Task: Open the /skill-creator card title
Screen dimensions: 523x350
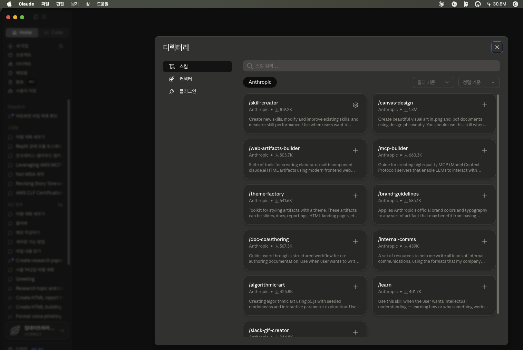Action: [263, 103]
